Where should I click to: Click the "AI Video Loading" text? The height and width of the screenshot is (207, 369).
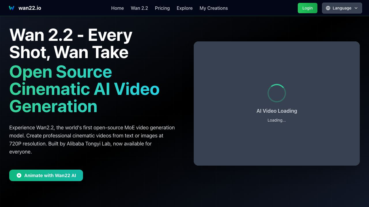pos(277,111)
